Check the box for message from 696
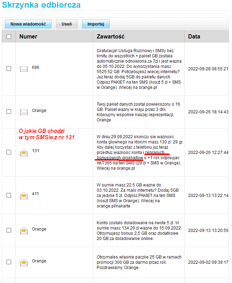This screenshot has height=283, width=232. [x=9, y=69]
